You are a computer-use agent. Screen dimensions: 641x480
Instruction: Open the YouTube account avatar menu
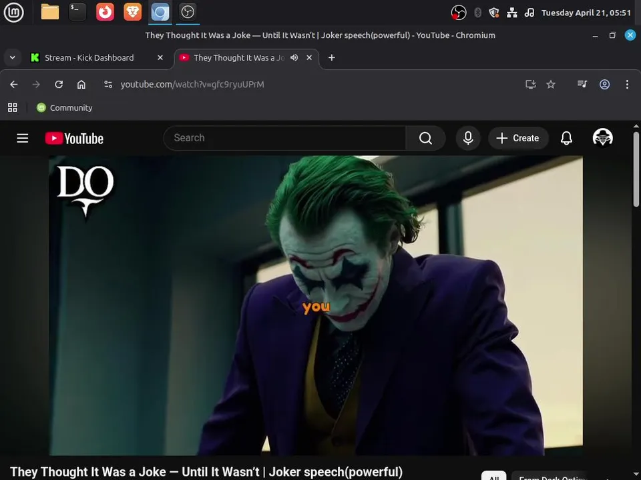click(x=602, y=137)
